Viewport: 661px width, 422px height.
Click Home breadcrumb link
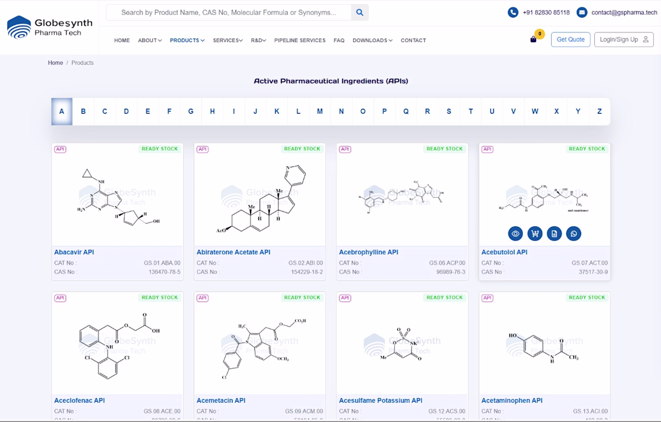(55, 63)
